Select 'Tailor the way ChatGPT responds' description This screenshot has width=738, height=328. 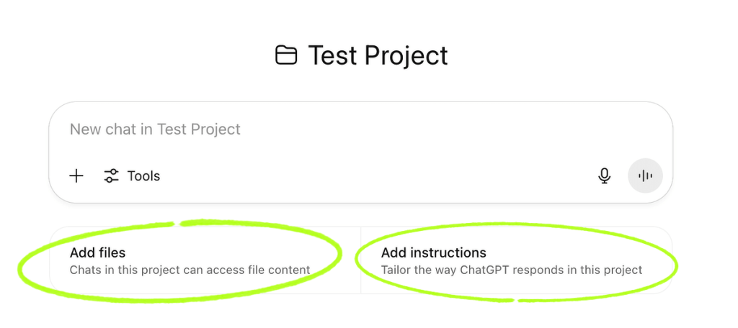click(512, 270)
